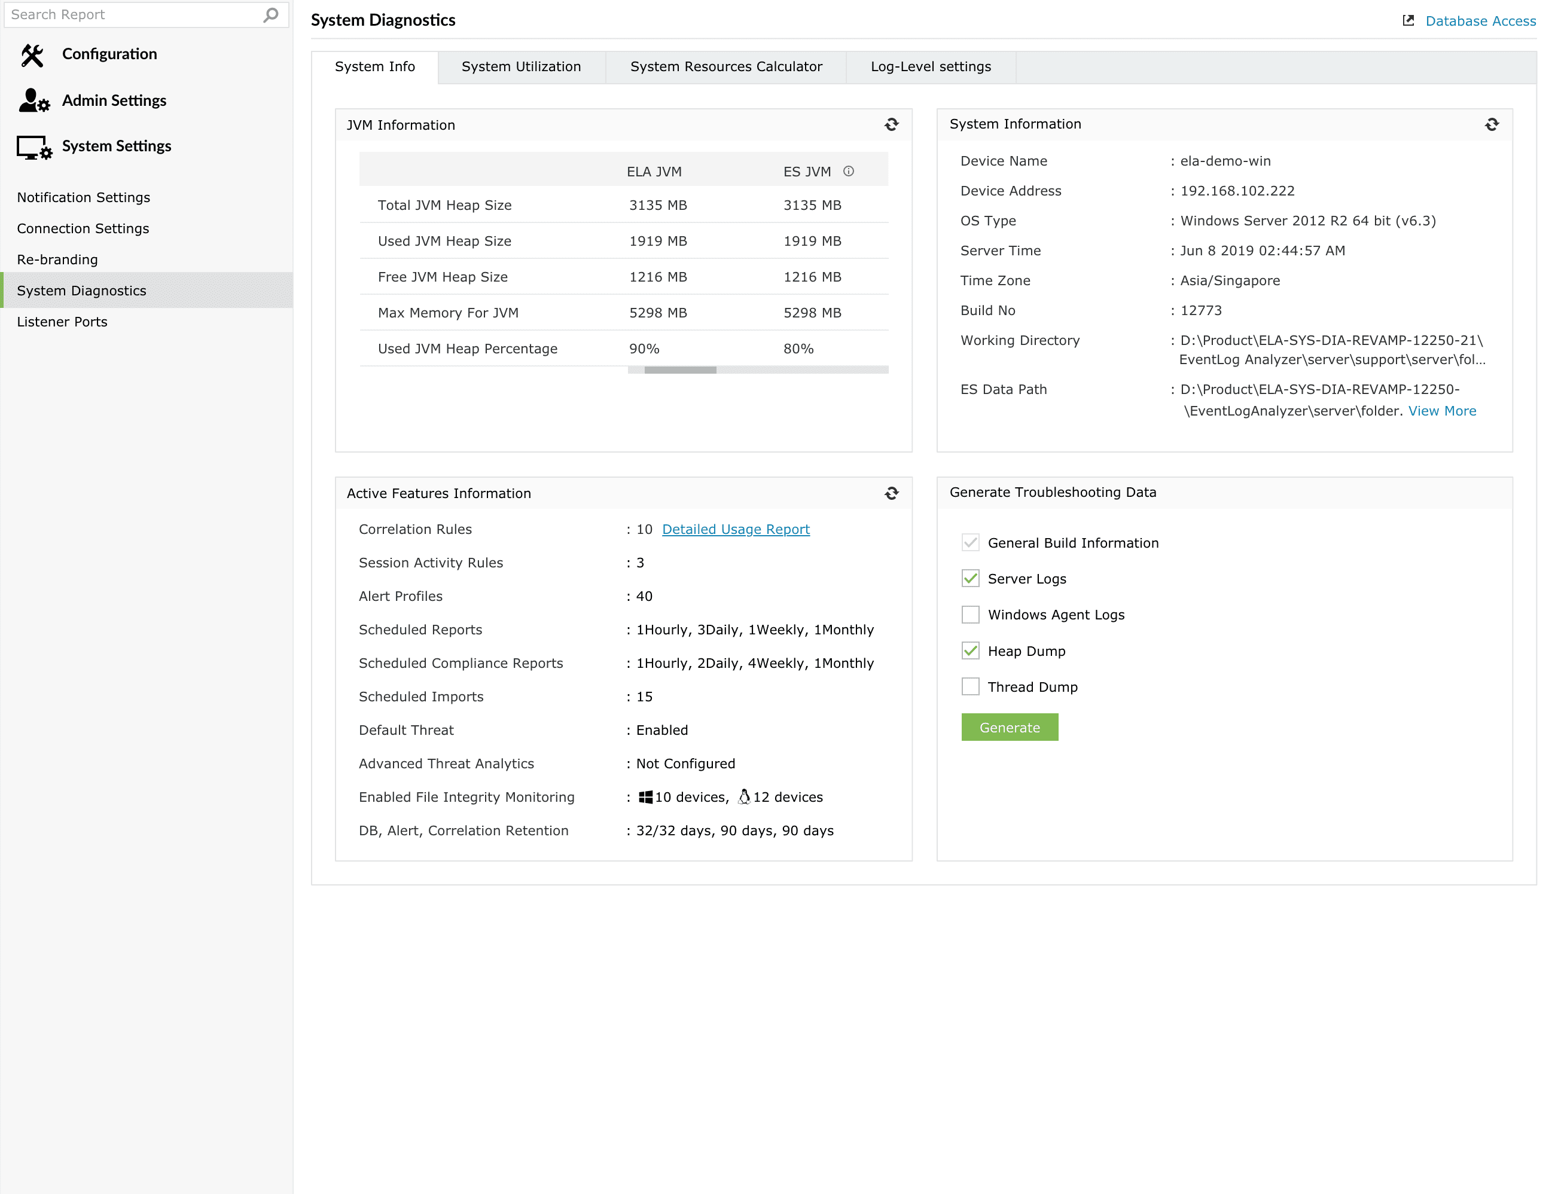The height and width of the screenshot is (1194, 1555).
Task: Refresh the JVM Information panel
Action: (x=891, y=125)
